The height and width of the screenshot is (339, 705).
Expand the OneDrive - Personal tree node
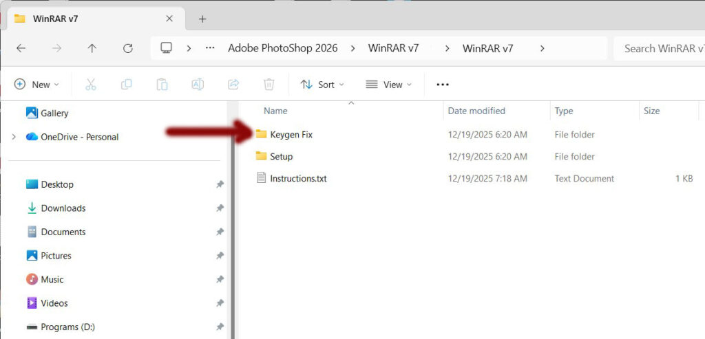[14, 137]
